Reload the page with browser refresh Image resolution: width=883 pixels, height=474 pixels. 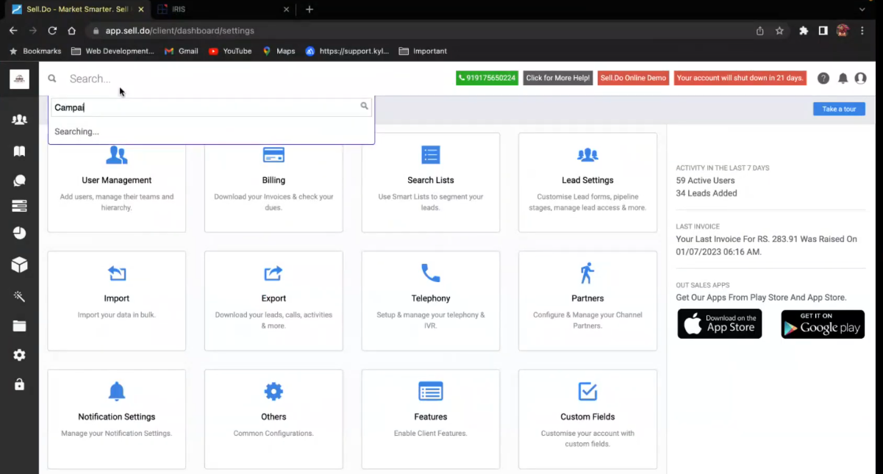(52, 31)
